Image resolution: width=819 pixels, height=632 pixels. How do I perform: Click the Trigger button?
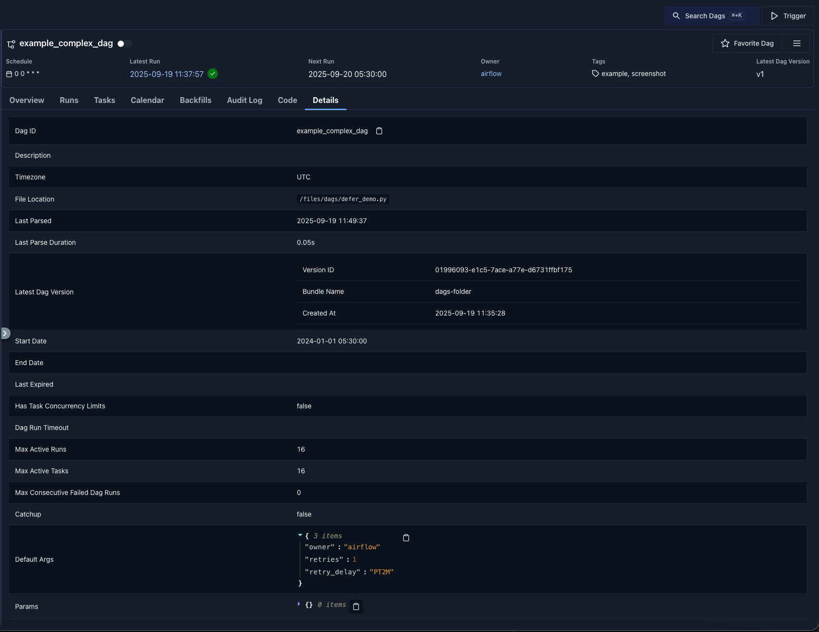point(788,15)
